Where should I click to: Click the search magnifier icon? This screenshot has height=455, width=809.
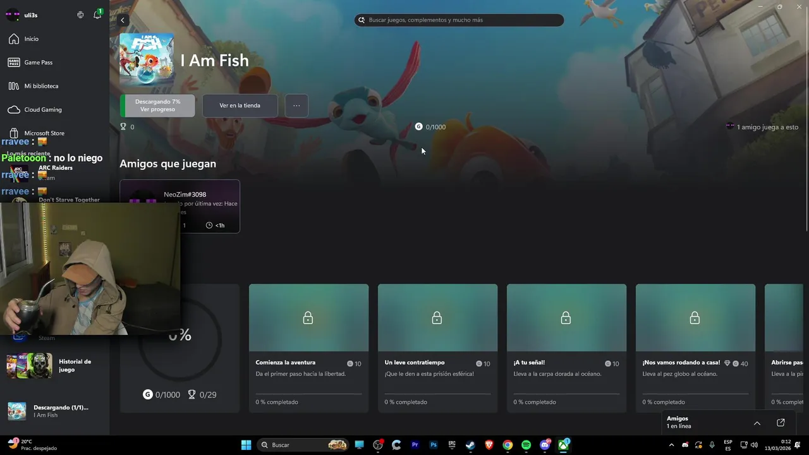click(x=362, y=20)
